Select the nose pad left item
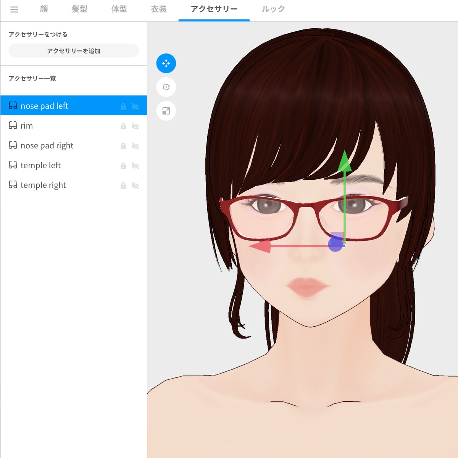This screenshot has width=458, height=458. [74, 106]
